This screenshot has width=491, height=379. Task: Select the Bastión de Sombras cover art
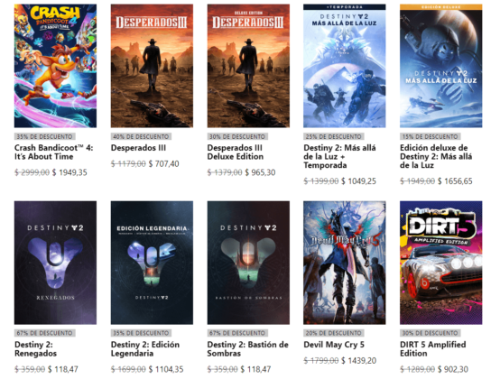pos(248,263)
